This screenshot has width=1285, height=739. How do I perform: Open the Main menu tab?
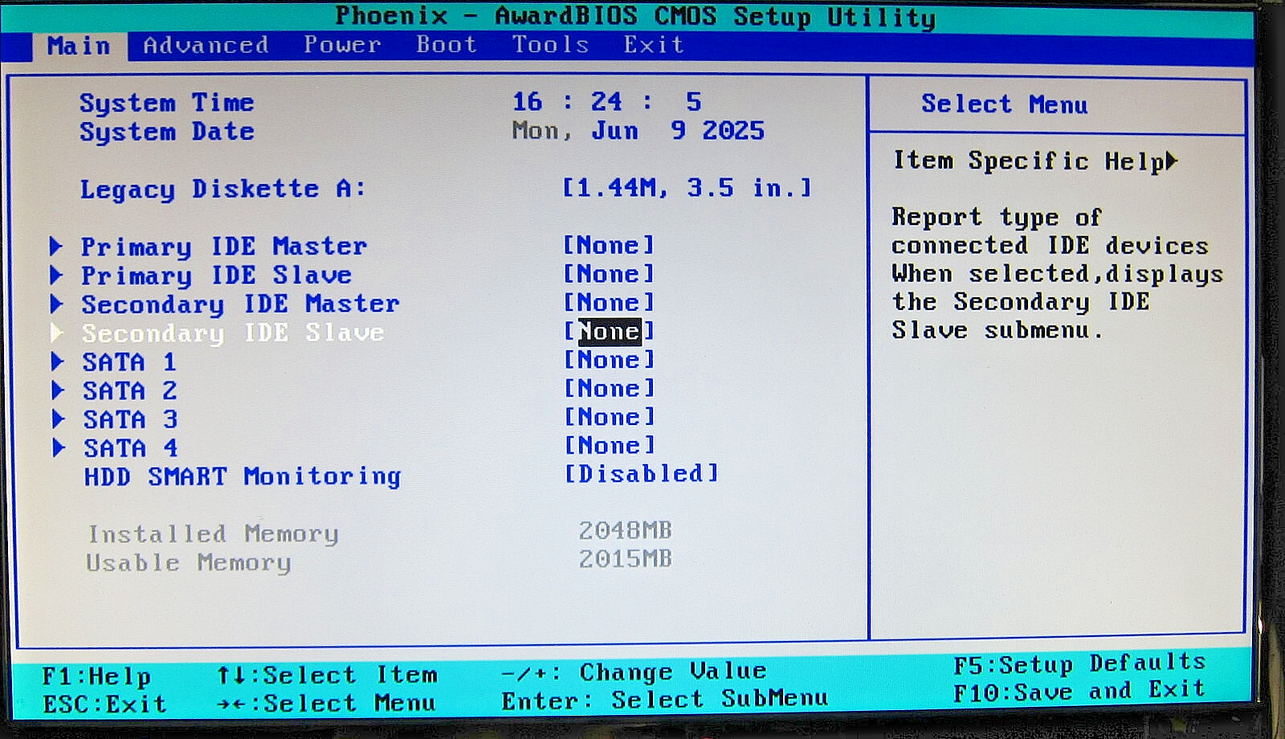click(79, 46)
